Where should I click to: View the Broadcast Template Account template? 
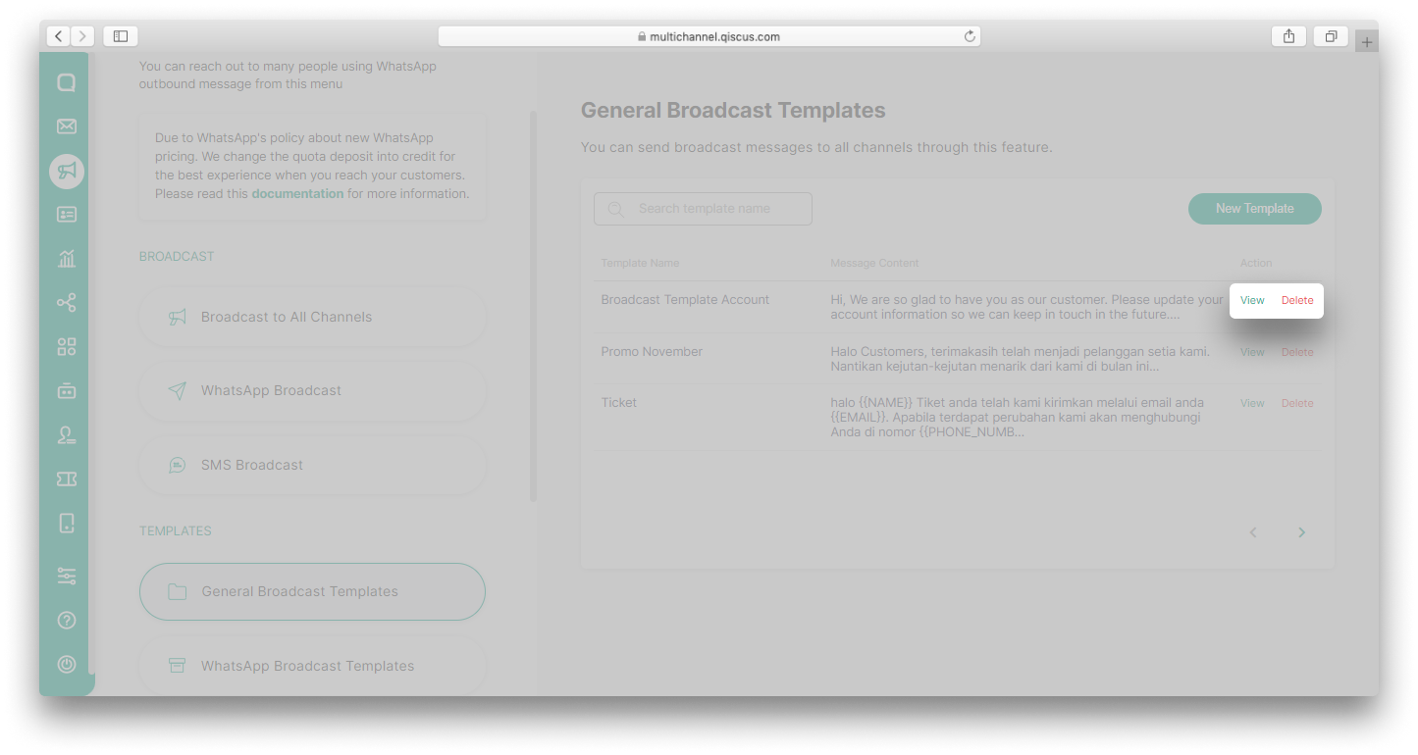pyautogui.click(x=1252, y=300)
